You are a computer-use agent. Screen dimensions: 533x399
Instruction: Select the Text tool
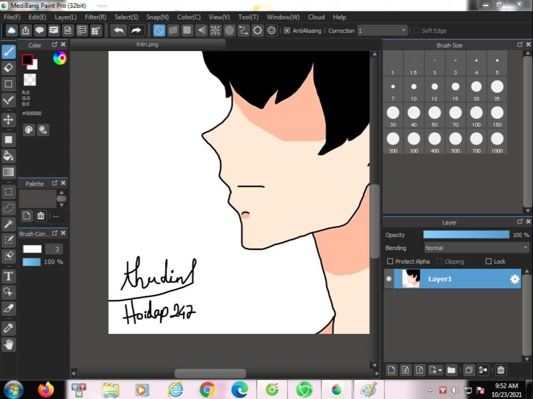click(x=8, y=276)
